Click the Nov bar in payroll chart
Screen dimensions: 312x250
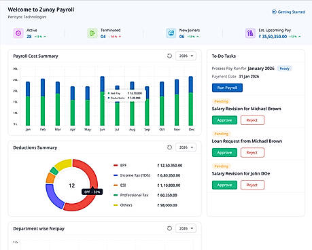pyautogui.click(x=177, y=103)
